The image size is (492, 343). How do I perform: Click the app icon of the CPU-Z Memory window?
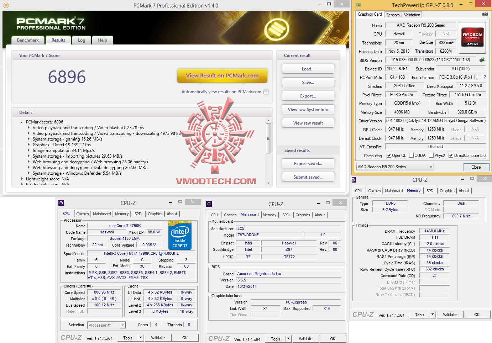pos(354,180)
